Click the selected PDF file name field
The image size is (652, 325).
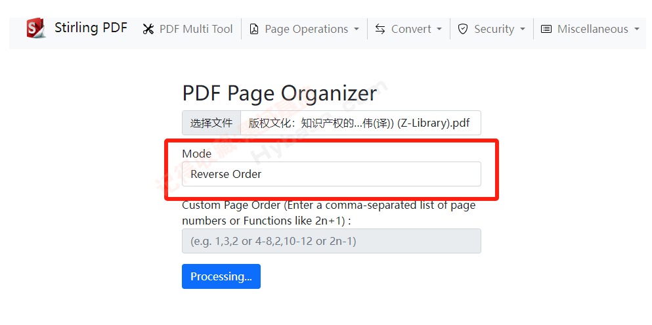360,123
